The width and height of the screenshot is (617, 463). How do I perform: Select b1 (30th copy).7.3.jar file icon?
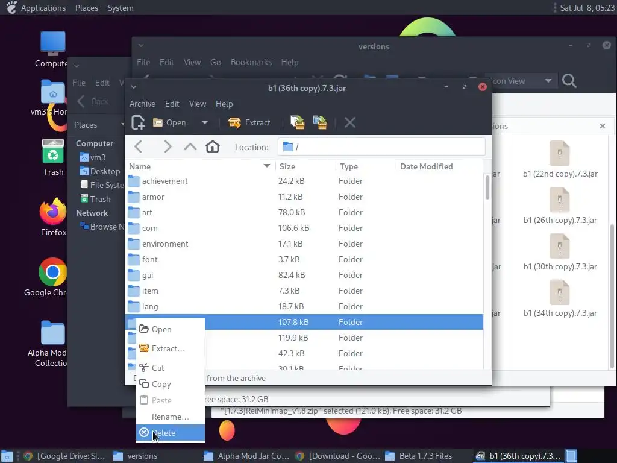pyautogui.click(x=560, y=246)
